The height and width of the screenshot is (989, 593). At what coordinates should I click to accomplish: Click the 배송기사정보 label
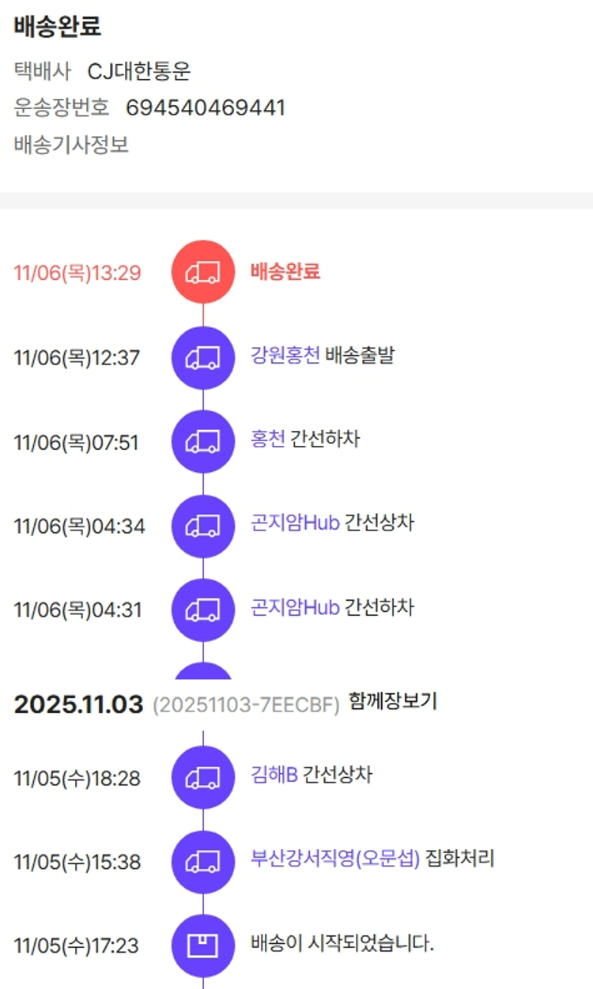[x=71, y=145]
